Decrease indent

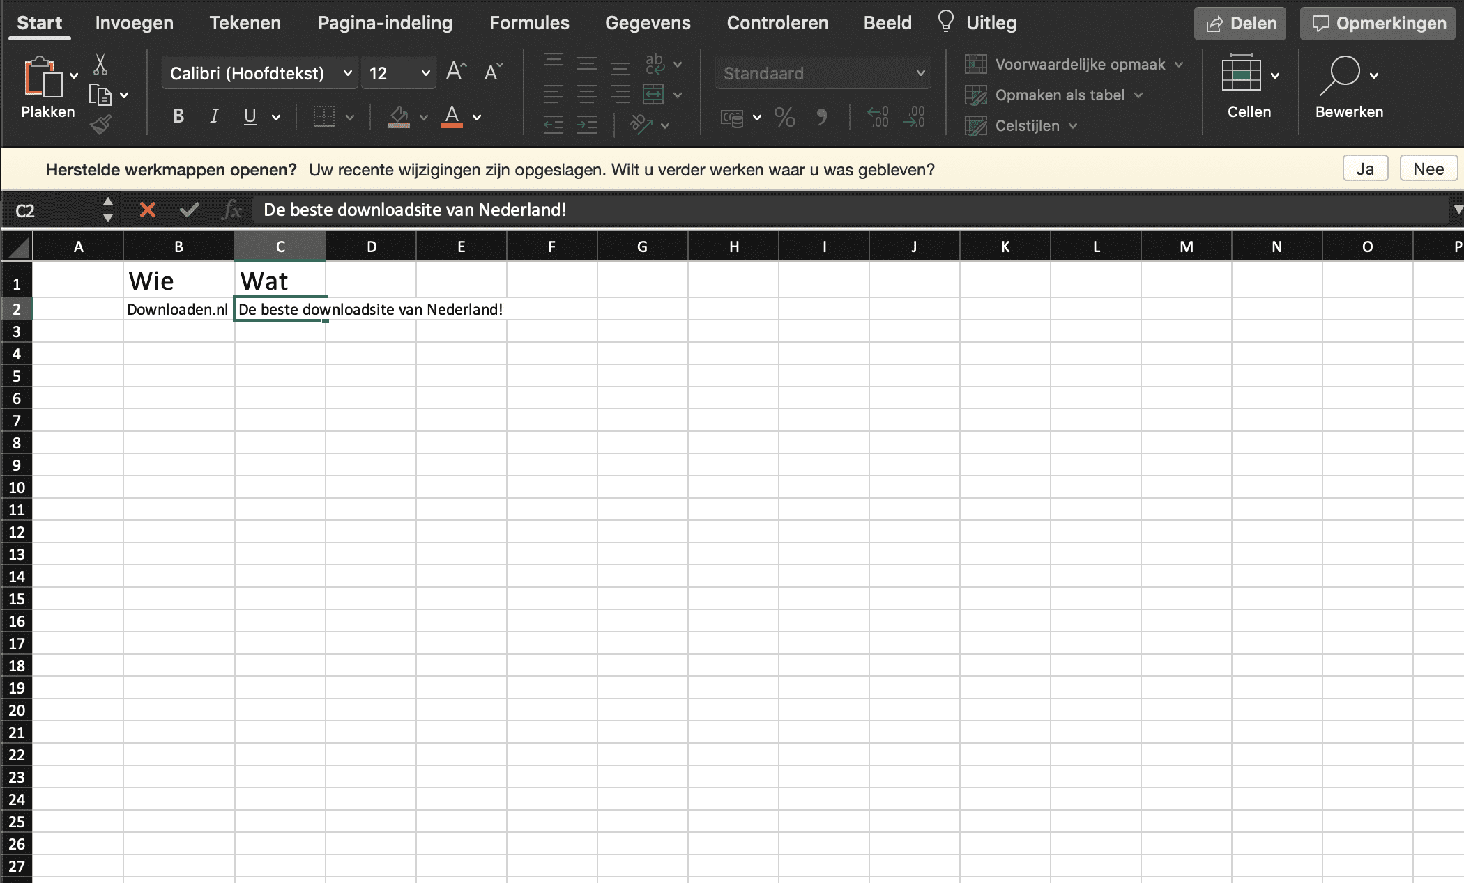[x=554, y=125]
